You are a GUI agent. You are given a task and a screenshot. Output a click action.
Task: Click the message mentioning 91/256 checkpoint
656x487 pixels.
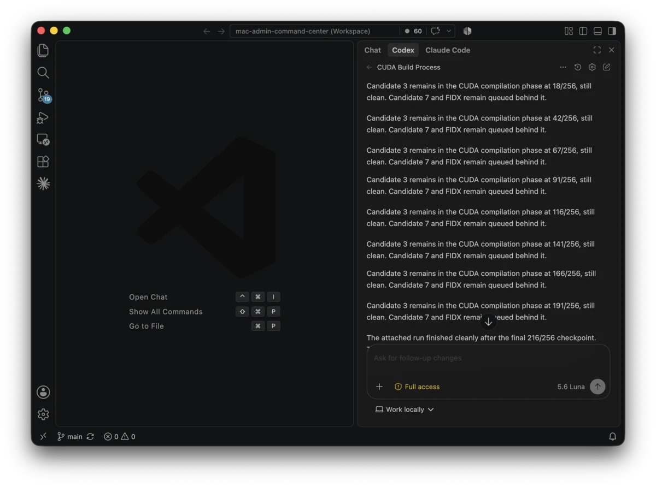[479, 186]
